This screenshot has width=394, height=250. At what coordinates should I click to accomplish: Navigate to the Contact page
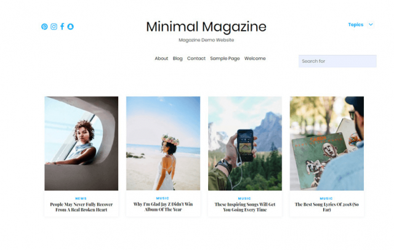tap(196, 58)
